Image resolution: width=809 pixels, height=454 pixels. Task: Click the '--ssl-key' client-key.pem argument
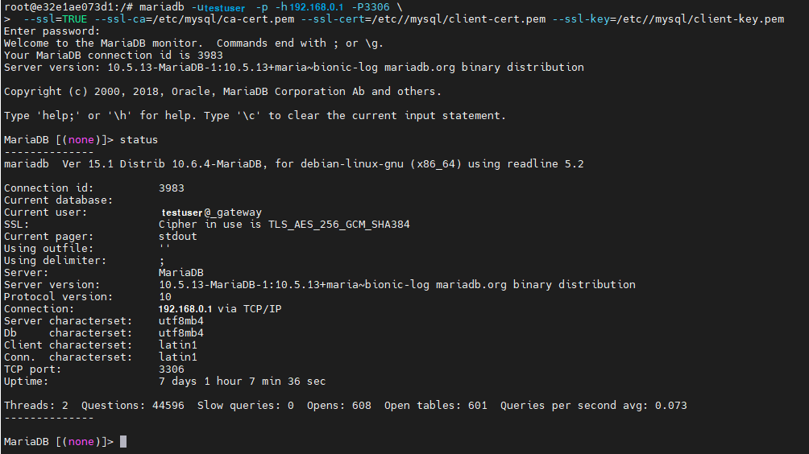pos(668,19)
